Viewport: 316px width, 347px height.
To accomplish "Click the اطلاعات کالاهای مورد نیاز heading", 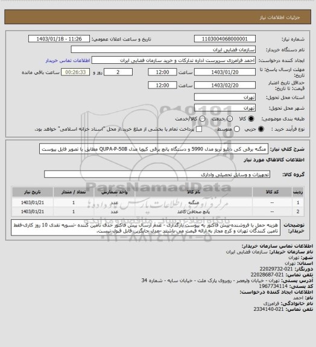I will click(x=274, y=160).
